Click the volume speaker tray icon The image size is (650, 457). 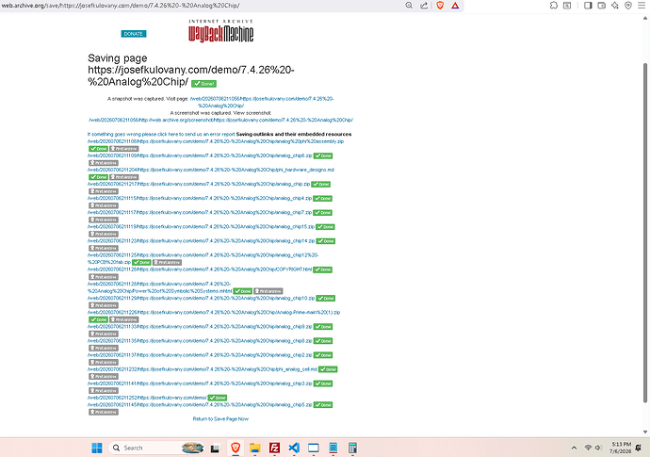tap(598, 448)
